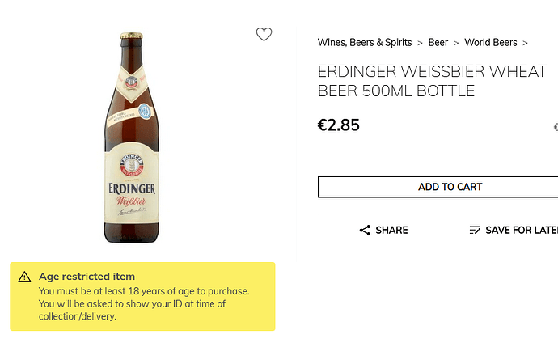Click the ID requirement notice text

click(x=132, y=303)
